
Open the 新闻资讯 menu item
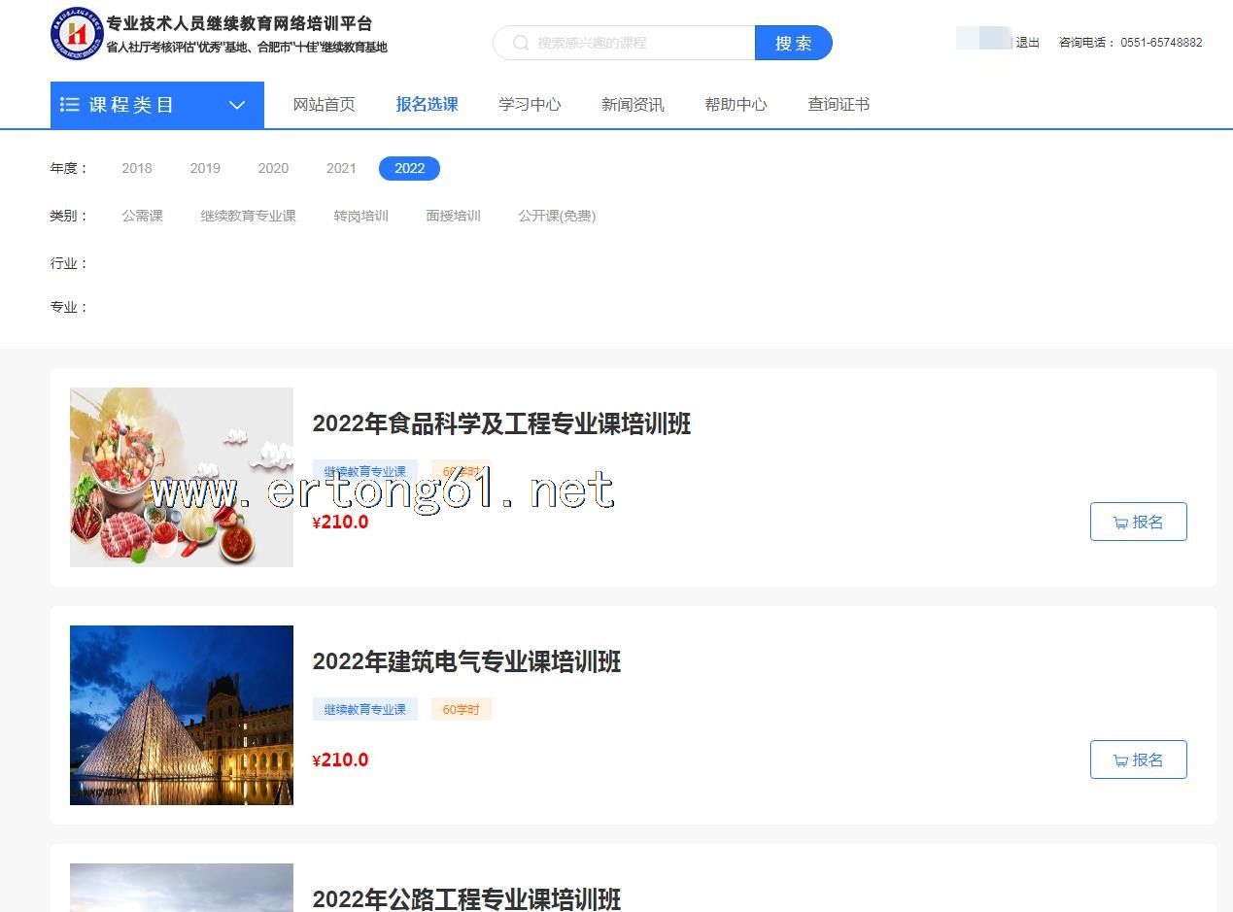pyautogui.click(x=633, y=105)
